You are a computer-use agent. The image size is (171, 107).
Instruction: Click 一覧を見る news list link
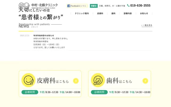pyautogui.click(x=147, y=25)
